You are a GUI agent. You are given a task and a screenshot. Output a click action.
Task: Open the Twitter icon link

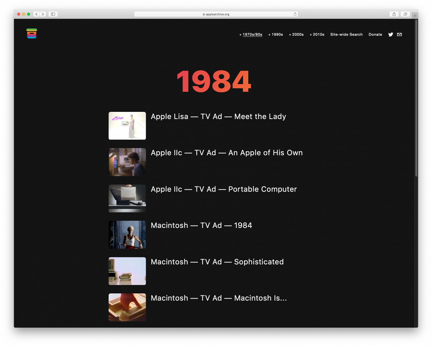pyautogui.click(x=391, y=35)
